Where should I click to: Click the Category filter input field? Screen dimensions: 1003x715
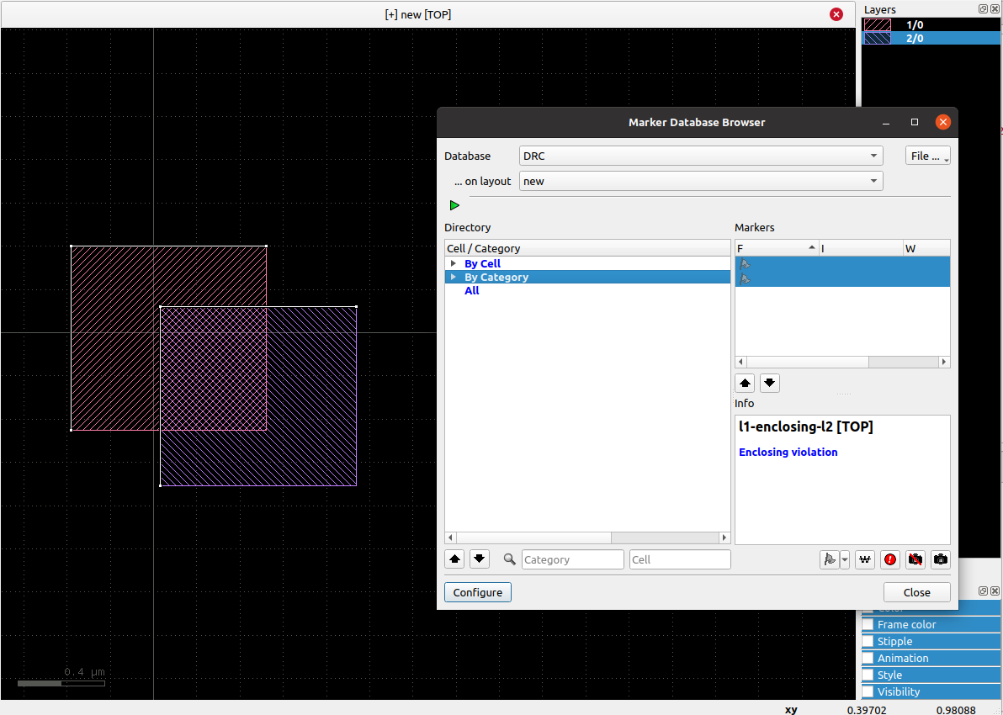coord(572,559)
